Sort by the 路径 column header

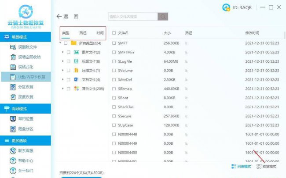pyautogui.click(x=189, y=33)
